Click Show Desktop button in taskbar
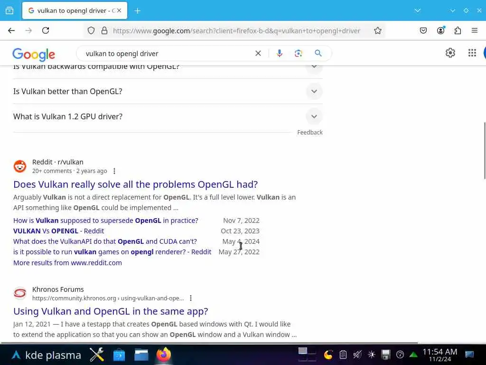 pos(469,355)
